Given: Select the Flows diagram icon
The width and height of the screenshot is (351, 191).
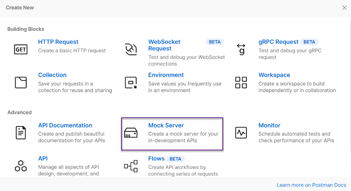Looking at the screenshot, I should 131,166.
